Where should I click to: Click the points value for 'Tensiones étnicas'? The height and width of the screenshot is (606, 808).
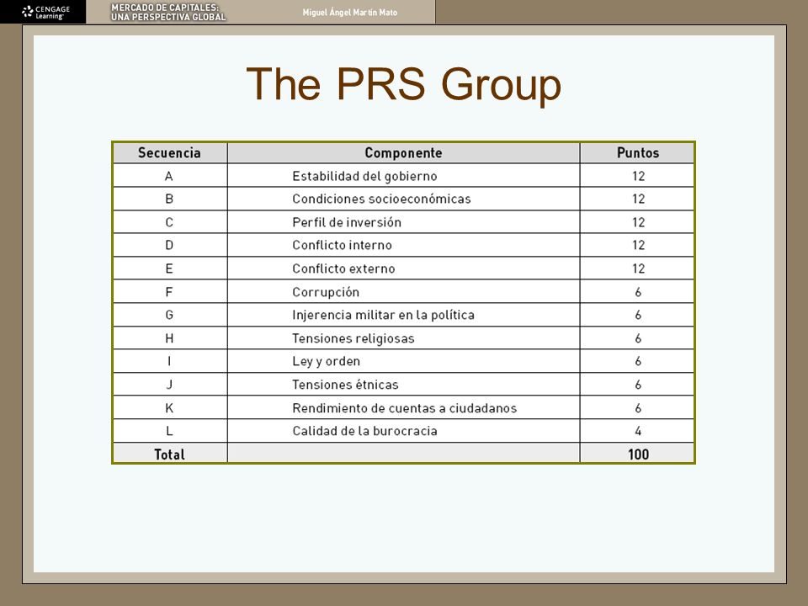tap(638, 385)
